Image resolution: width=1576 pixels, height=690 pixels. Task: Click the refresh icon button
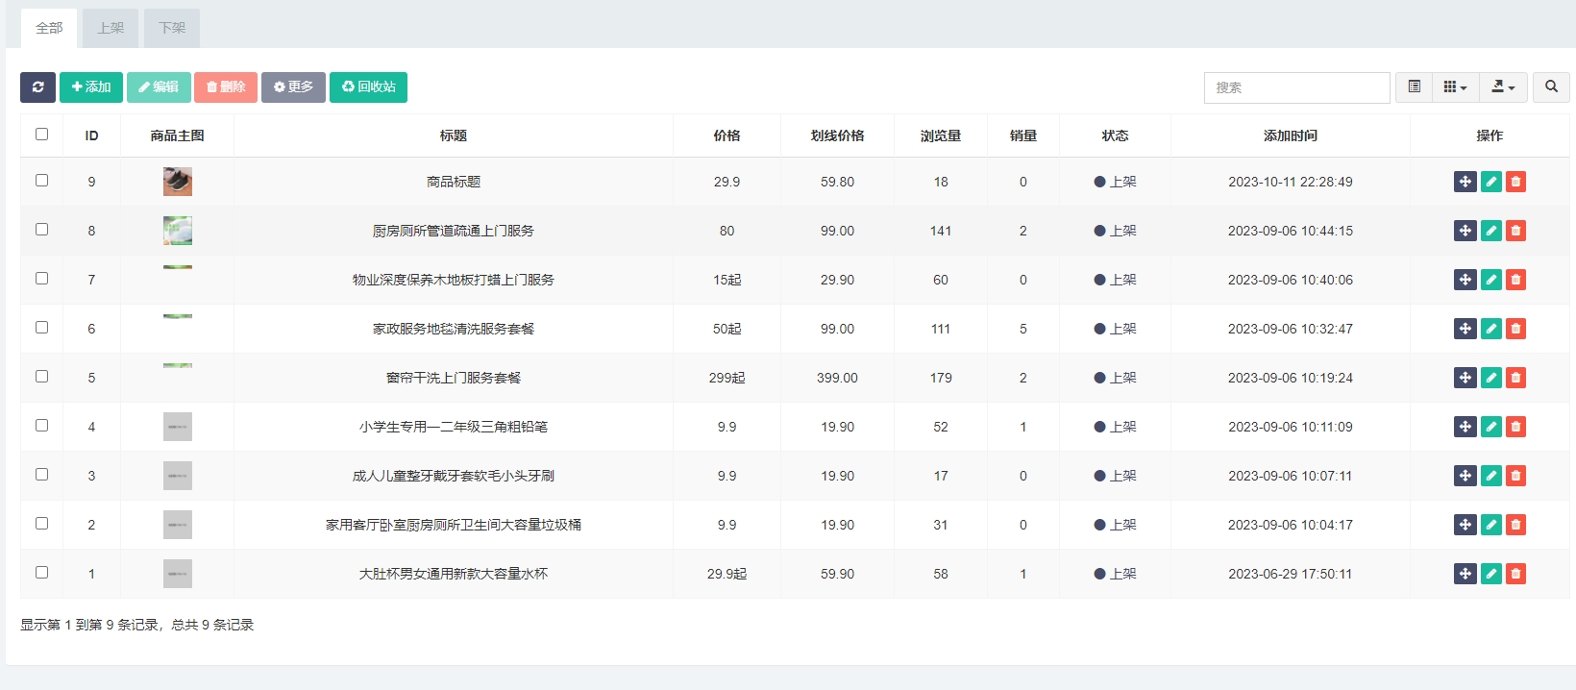point(37,87)
